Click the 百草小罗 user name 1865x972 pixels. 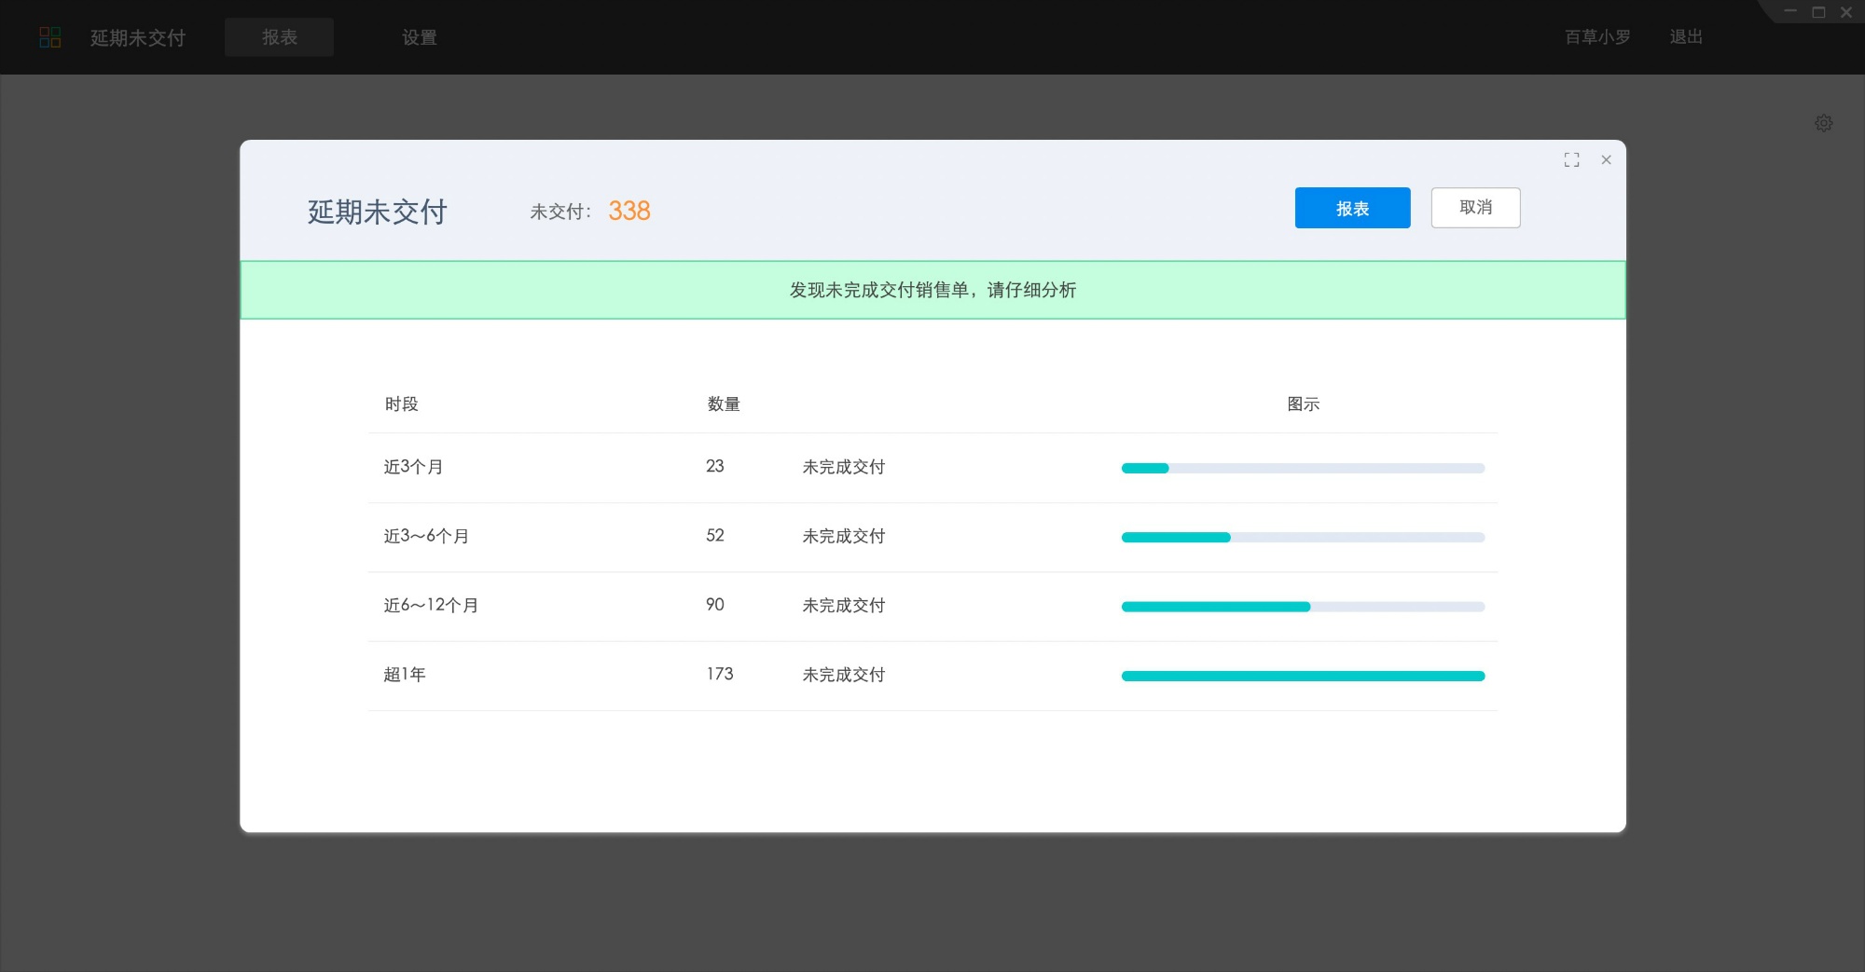tap(1597, 37)
